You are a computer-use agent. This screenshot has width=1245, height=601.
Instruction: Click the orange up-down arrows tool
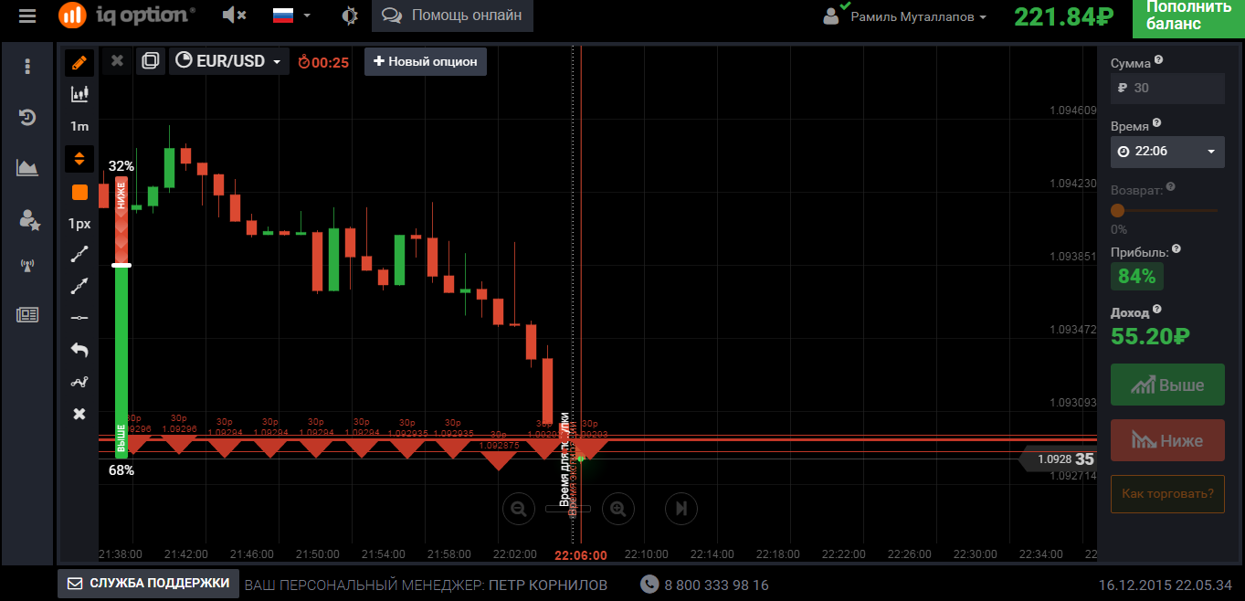click(79, 159)
